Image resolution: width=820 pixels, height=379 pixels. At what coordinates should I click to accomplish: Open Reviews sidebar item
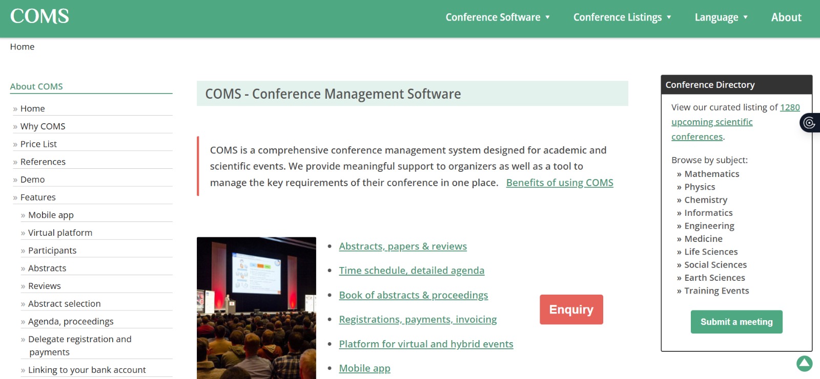pos(44,286)
